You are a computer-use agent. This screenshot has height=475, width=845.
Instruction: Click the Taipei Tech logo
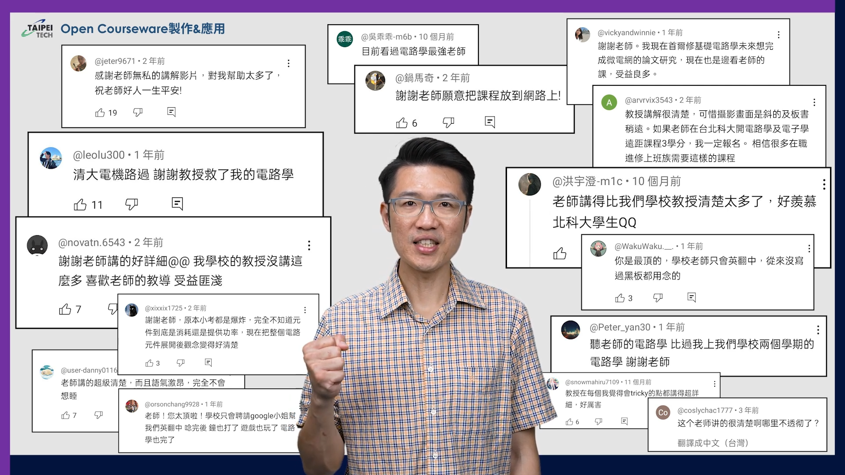[x=37, y=29]
